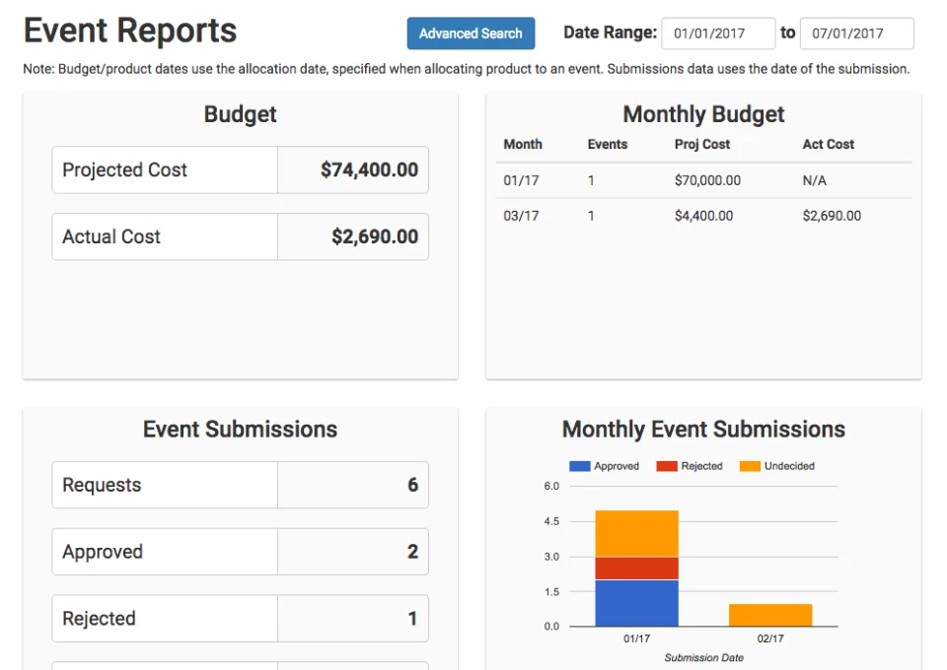
Task: Click the Approved count 2
Action: pyautogui.click(x=412, y=552)
